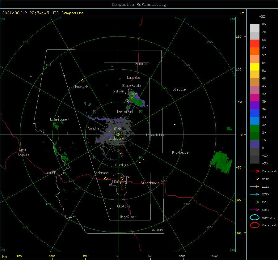The image size is (278, 260).
Task: Click the yellow diamond marker near Cochrane
Action: (106, 178)
